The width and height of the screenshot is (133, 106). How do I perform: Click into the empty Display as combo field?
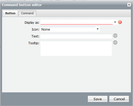tap(77, 22)
